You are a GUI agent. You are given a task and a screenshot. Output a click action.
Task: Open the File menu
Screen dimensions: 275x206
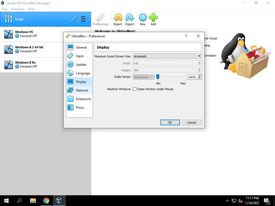[x=5, y=9]
